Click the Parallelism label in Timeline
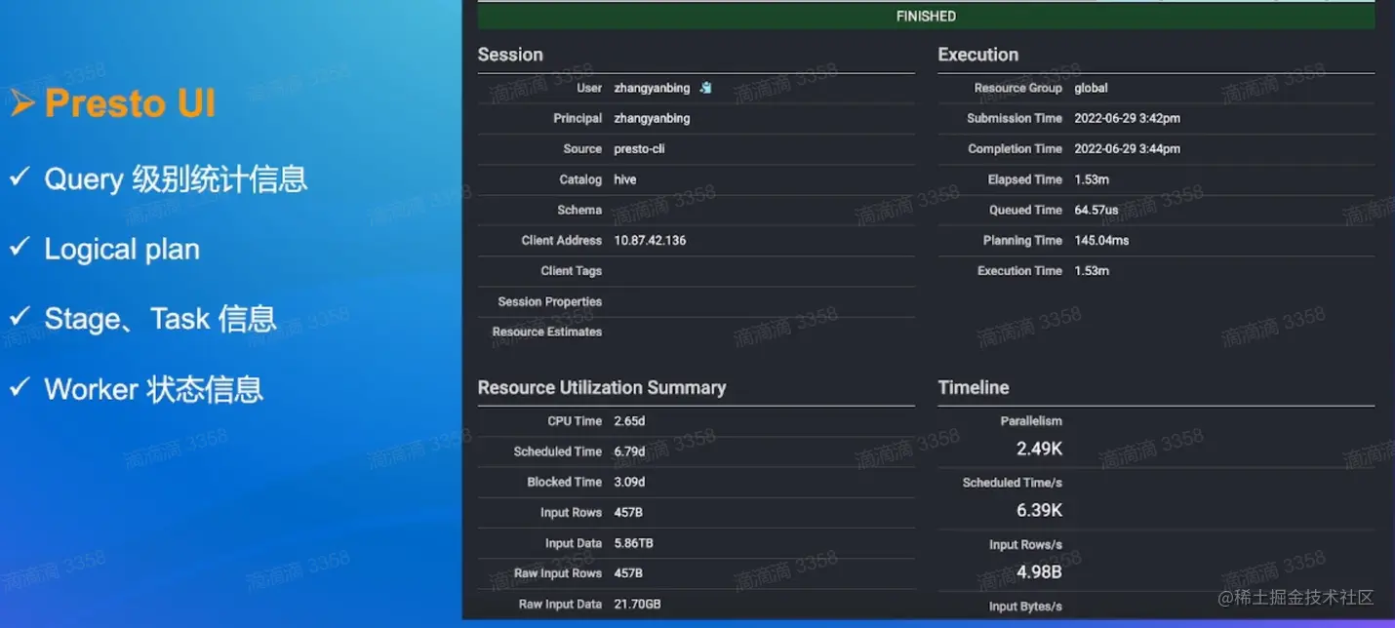Image resolution: width=1395 pixels, height=628 pixels. click(1031, 421)
